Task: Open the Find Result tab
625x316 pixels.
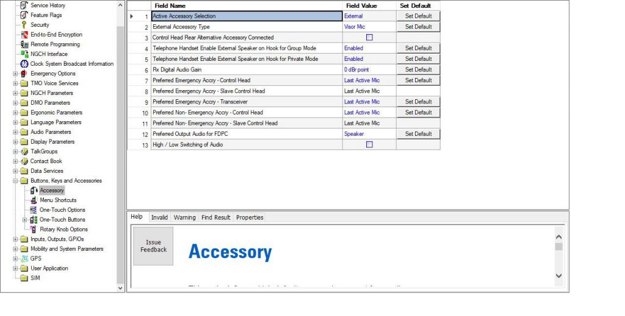Action: point(215,217)
